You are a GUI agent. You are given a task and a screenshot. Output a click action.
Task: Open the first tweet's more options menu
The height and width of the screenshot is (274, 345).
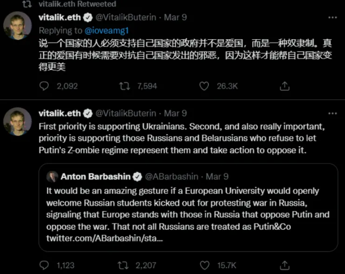point(332,18)
